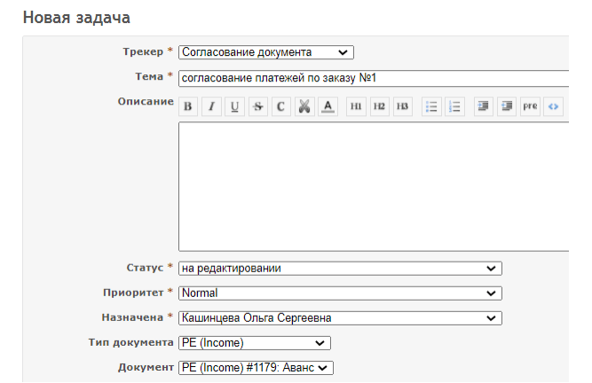Insert an unordered bullet list
Screen dimensions: 592x383
coord(432,107)
